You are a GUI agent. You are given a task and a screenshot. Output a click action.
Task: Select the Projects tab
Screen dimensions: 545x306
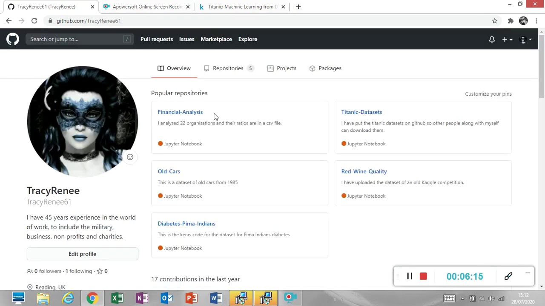[282, 68]
